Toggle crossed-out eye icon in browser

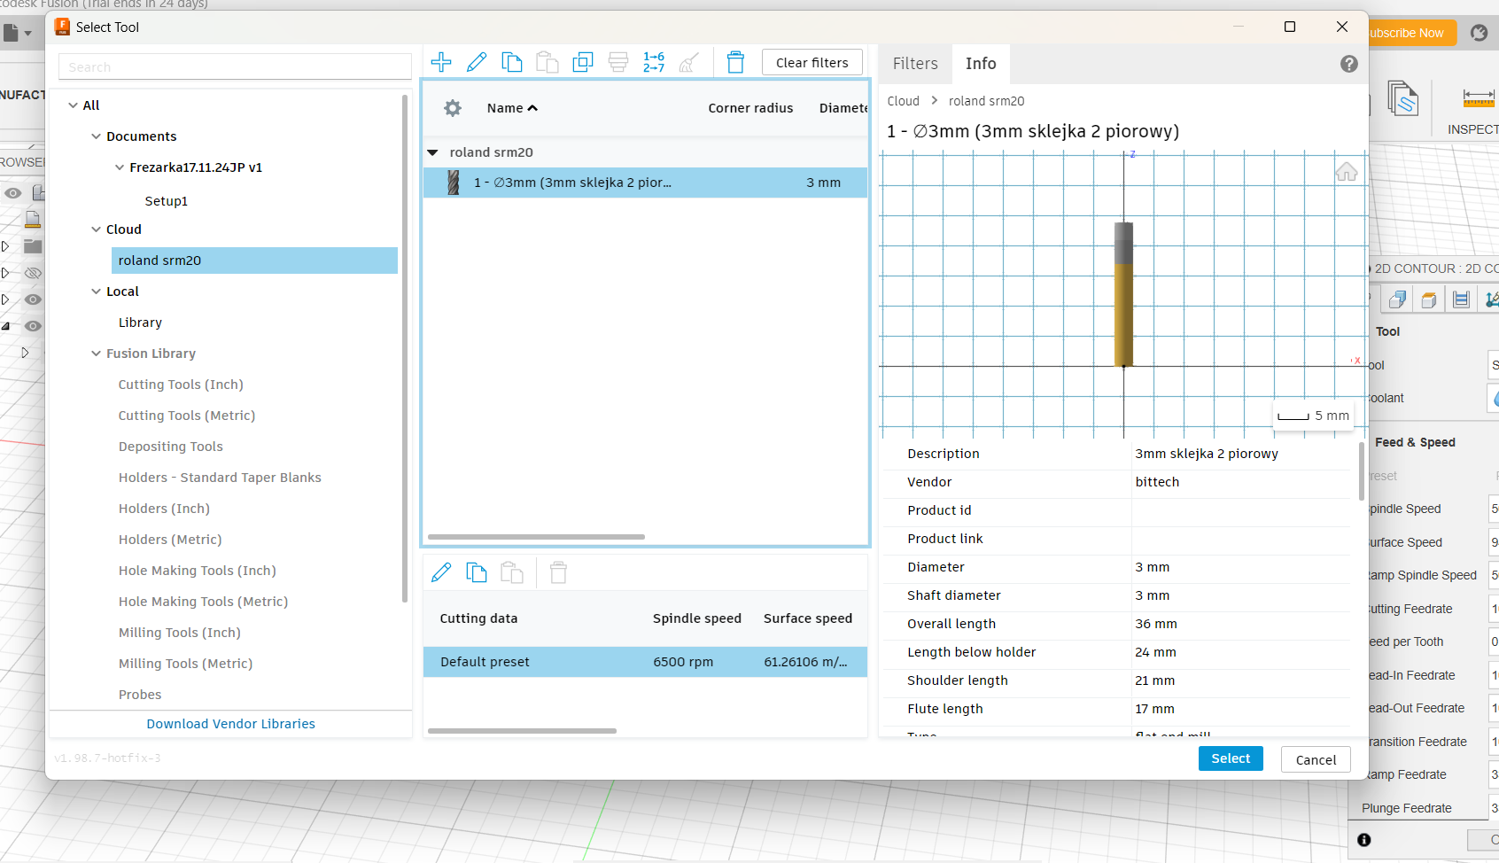click(33, 273)
